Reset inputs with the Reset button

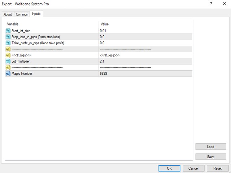point(217,168)
